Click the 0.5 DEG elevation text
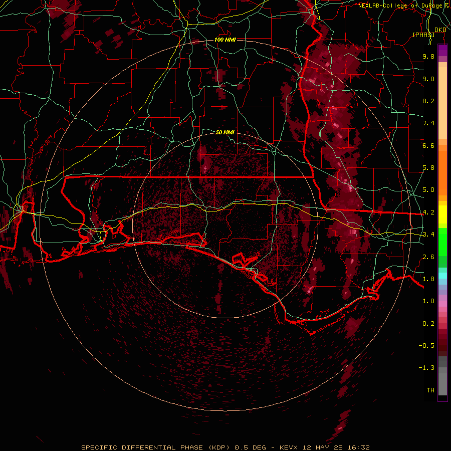Image resolution: width=451 pixels, height=451 pixels. point(250,447)
